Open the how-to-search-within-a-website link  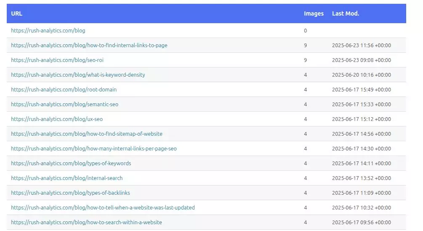click(x=86, y=223)
